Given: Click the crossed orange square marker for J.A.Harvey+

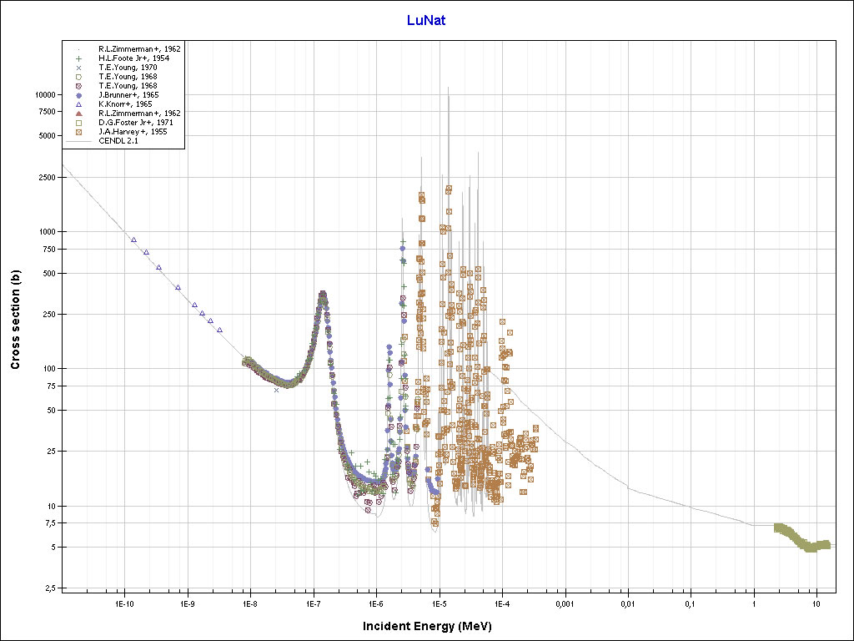Looking at the screenshot, I should coord(78,132).
